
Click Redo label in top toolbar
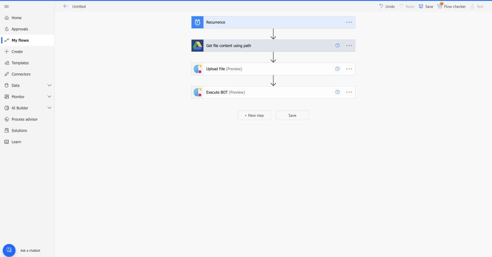pyautogui.click(x=410, y=7)
